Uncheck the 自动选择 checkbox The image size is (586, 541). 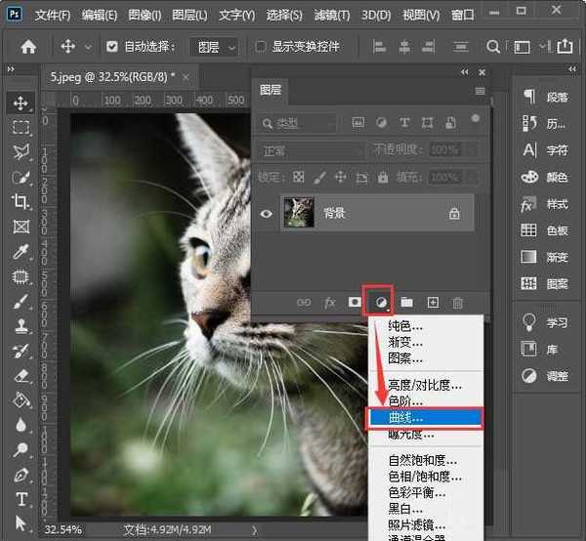(112, 47)
